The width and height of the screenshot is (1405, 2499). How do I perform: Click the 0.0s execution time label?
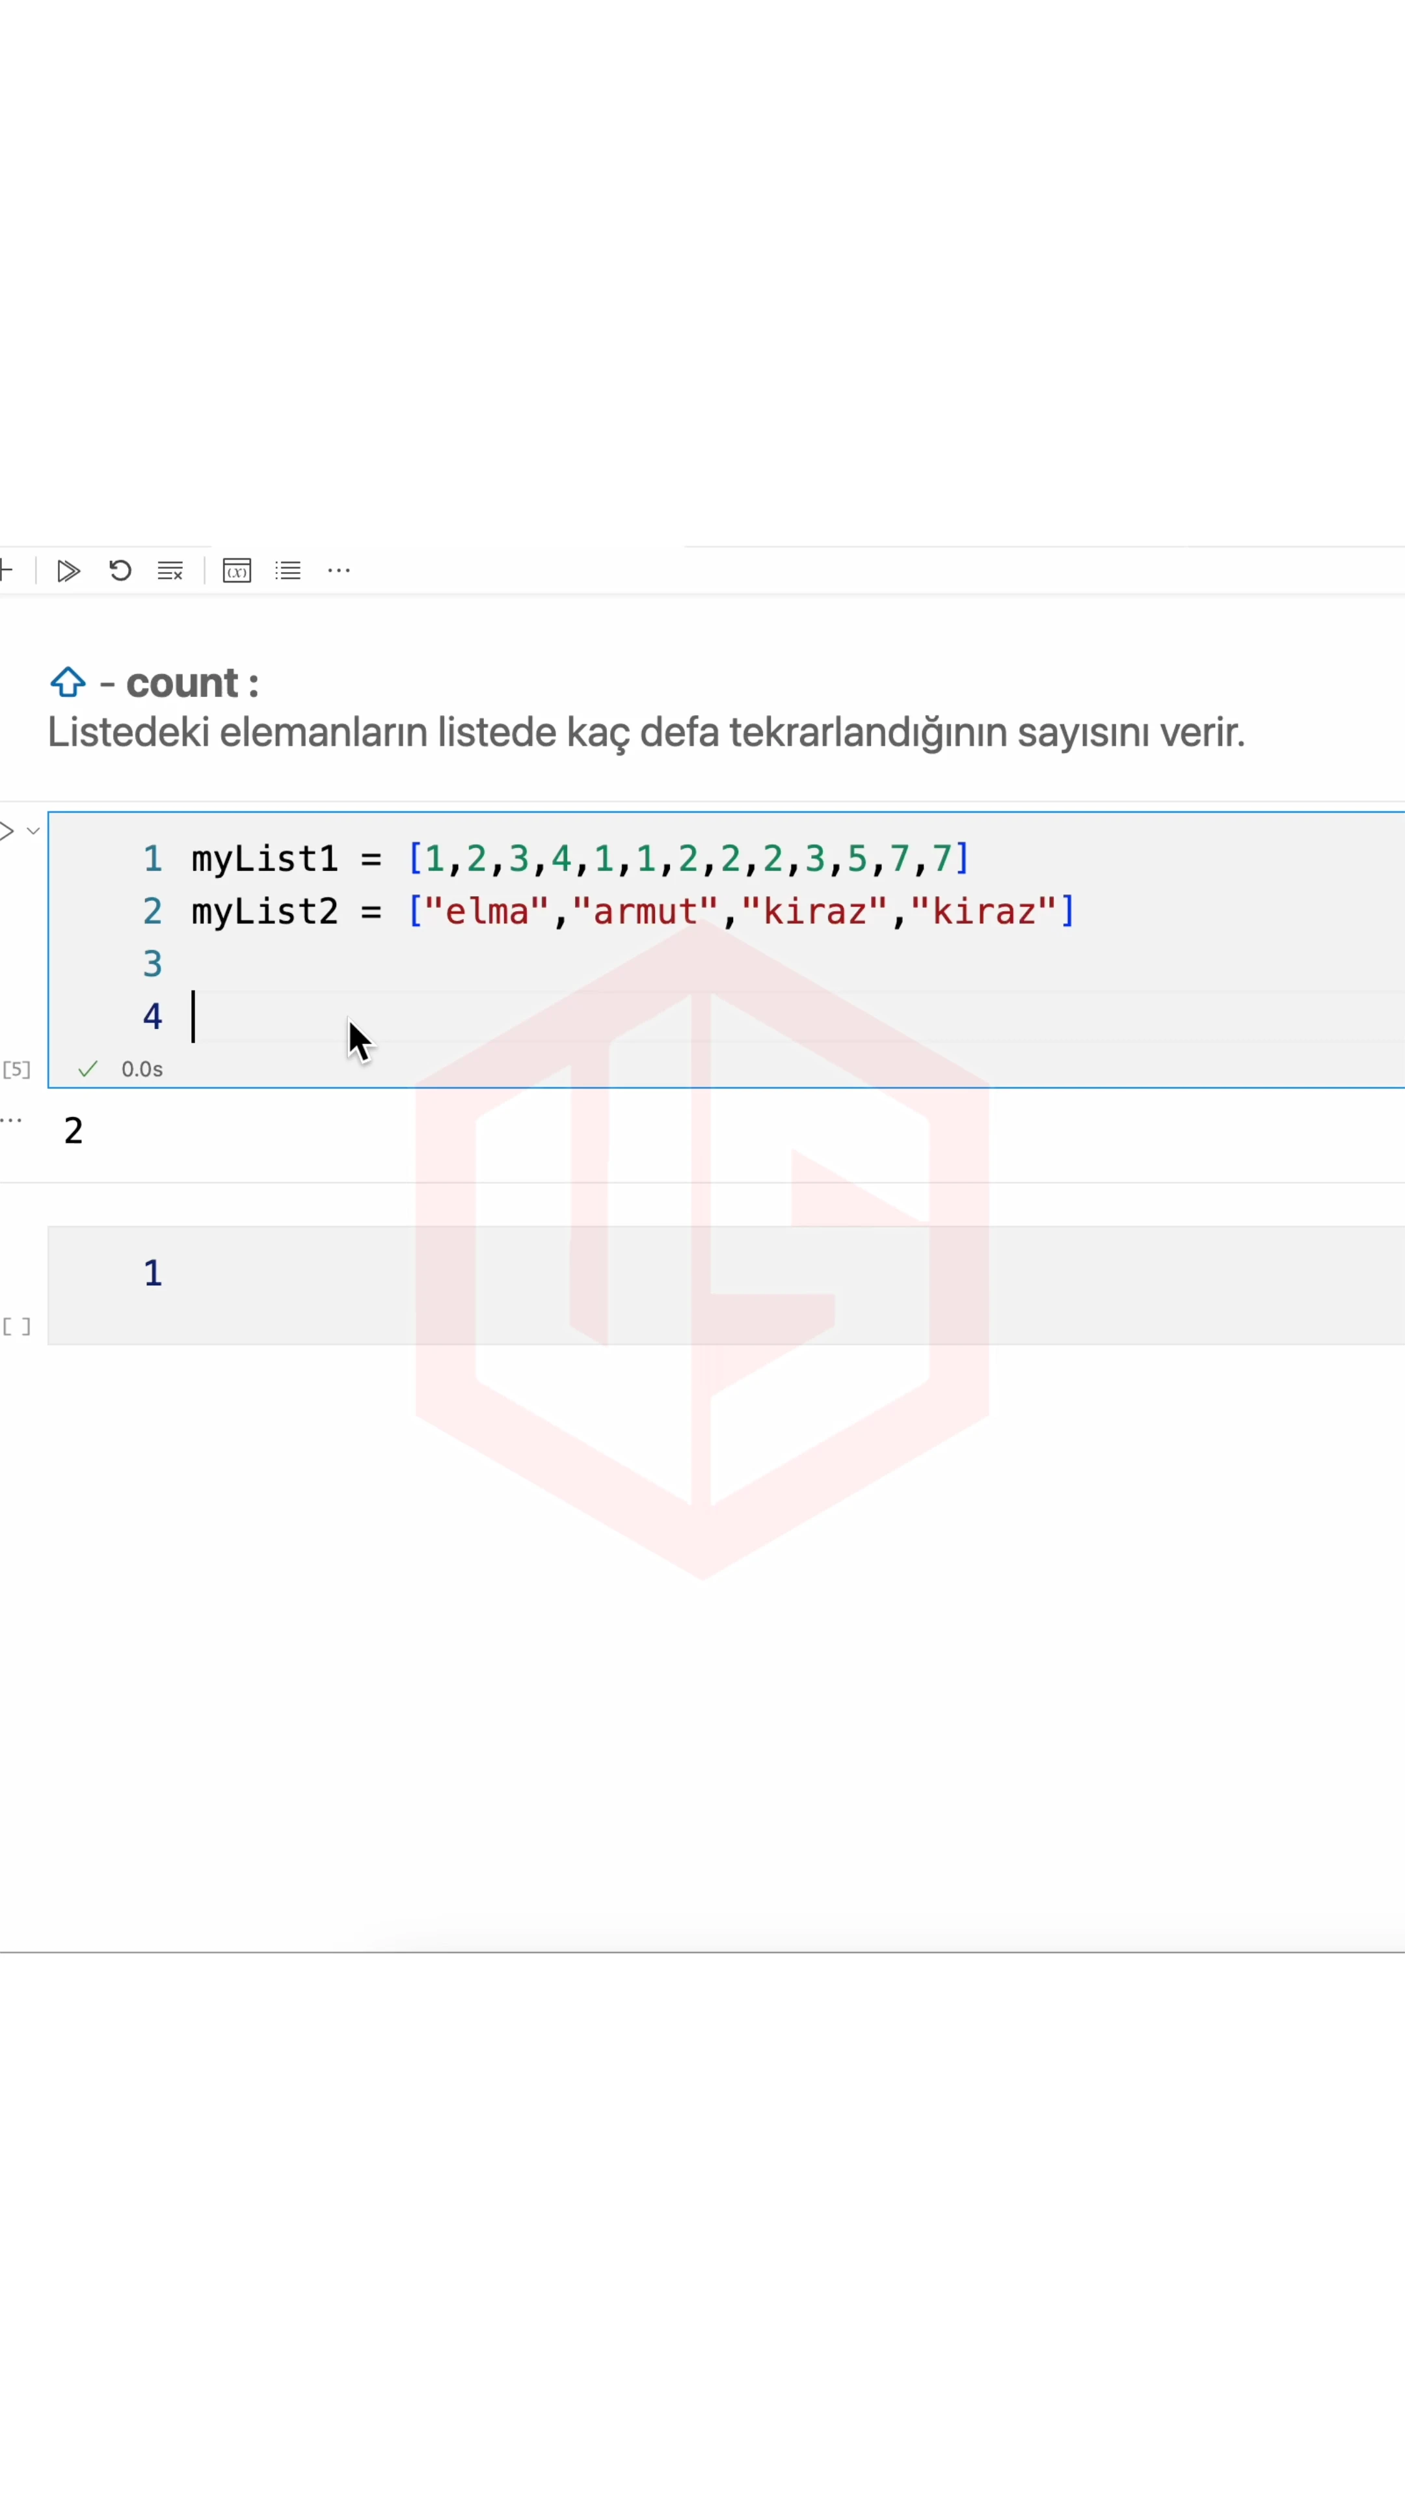pyautogui.click(x=142, y=1069)
